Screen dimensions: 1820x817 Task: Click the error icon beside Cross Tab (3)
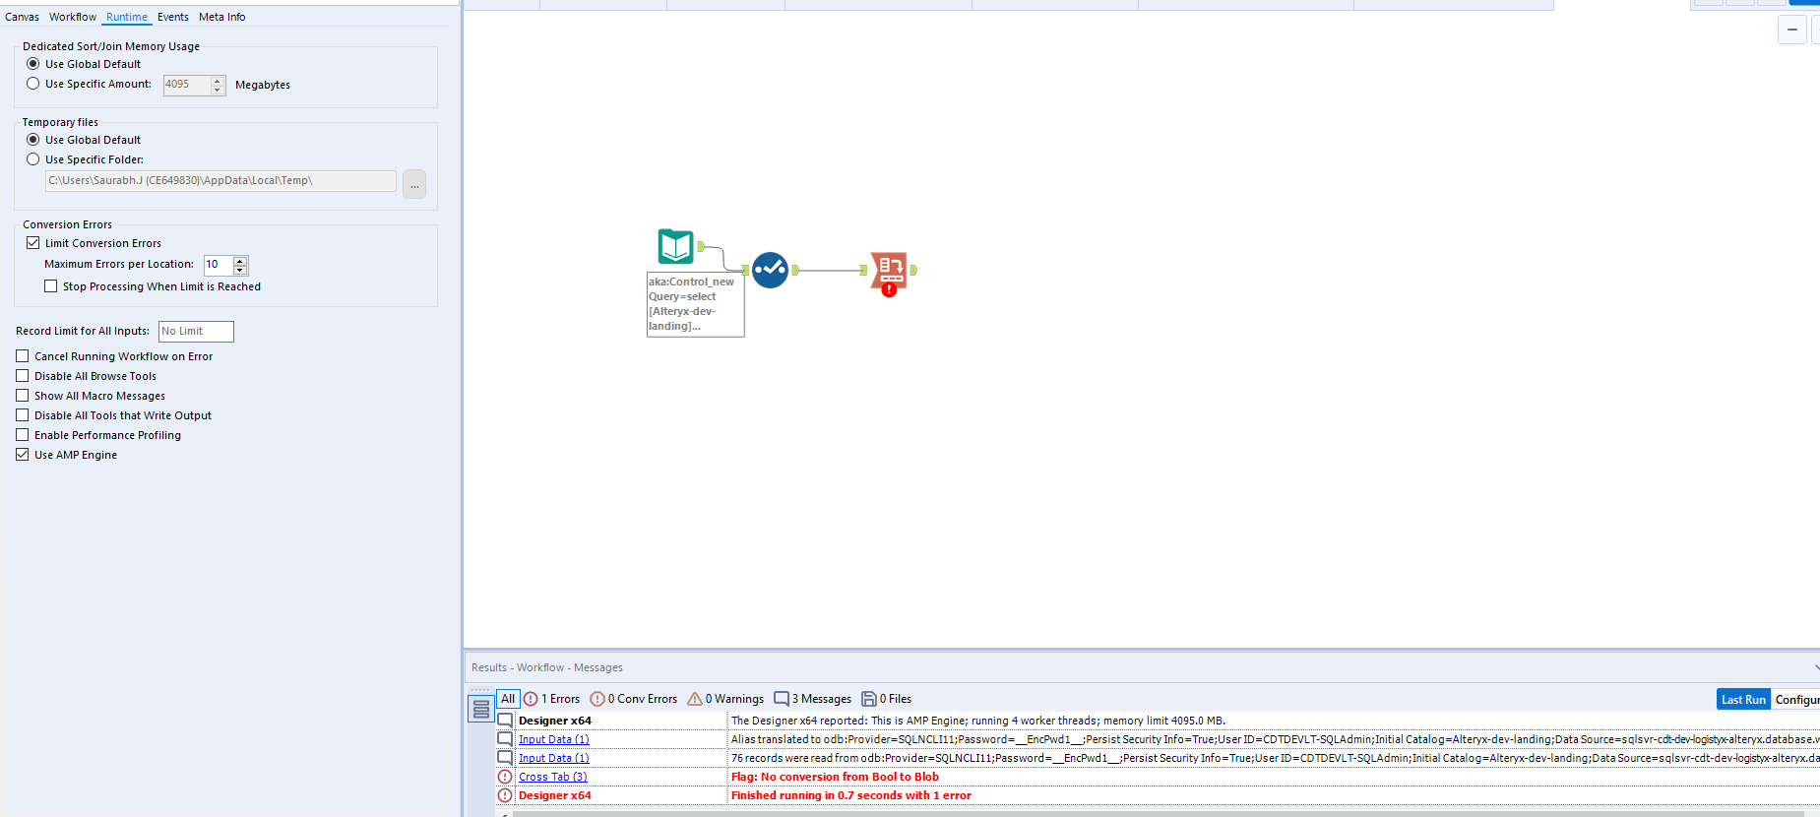pyautogui.click(x=505, y=777)
